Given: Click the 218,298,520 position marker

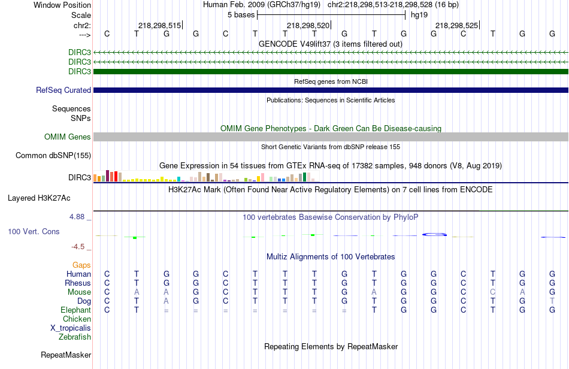Looking at the screenshot, I should [x=308, y=25].
